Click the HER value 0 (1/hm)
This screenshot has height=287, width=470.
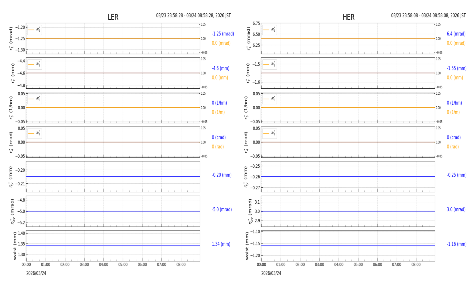pos(454,103)
